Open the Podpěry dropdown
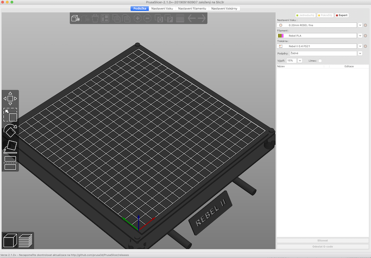This screenshot has width=371, height=258. click(360, 53)
